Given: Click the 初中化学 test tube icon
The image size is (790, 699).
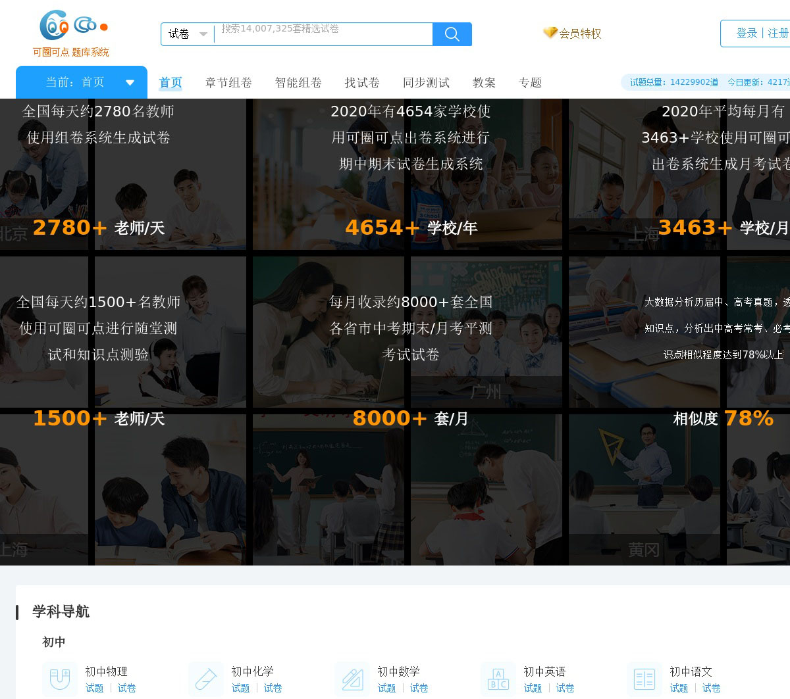Looking at the screenshot, I should pyautogui.click(x=206, y=679).
